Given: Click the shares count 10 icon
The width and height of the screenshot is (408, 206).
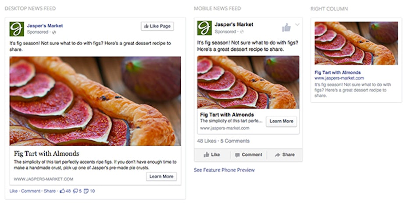Looking at the screenshot, I should pyautogui.click(x=86, y=191).
